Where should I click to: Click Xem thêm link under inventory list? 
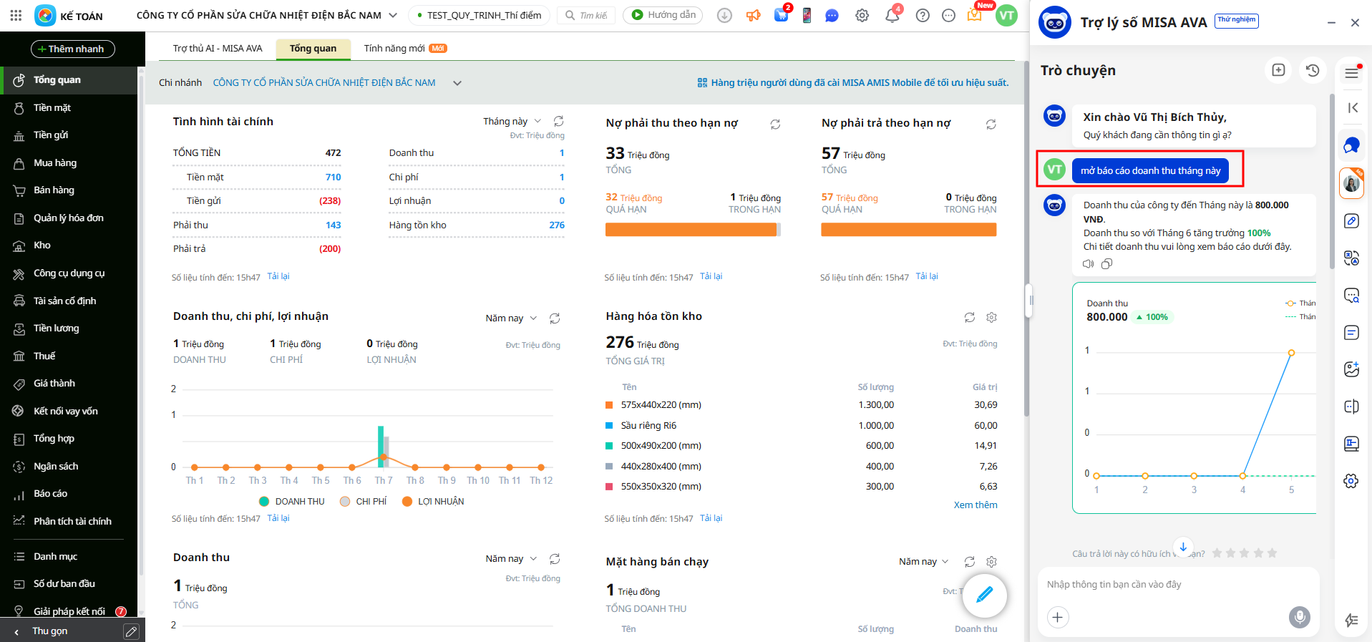(x=975, y=505)
